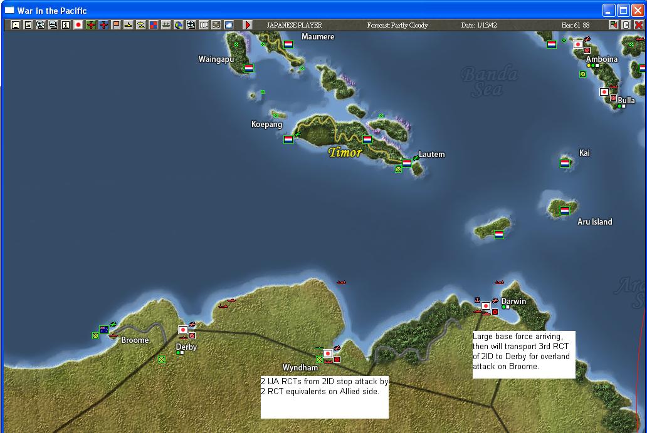Select the Dutch flag base at Waingapu
The height and width of the screenshot is (433, 647).
coord(249,68)
